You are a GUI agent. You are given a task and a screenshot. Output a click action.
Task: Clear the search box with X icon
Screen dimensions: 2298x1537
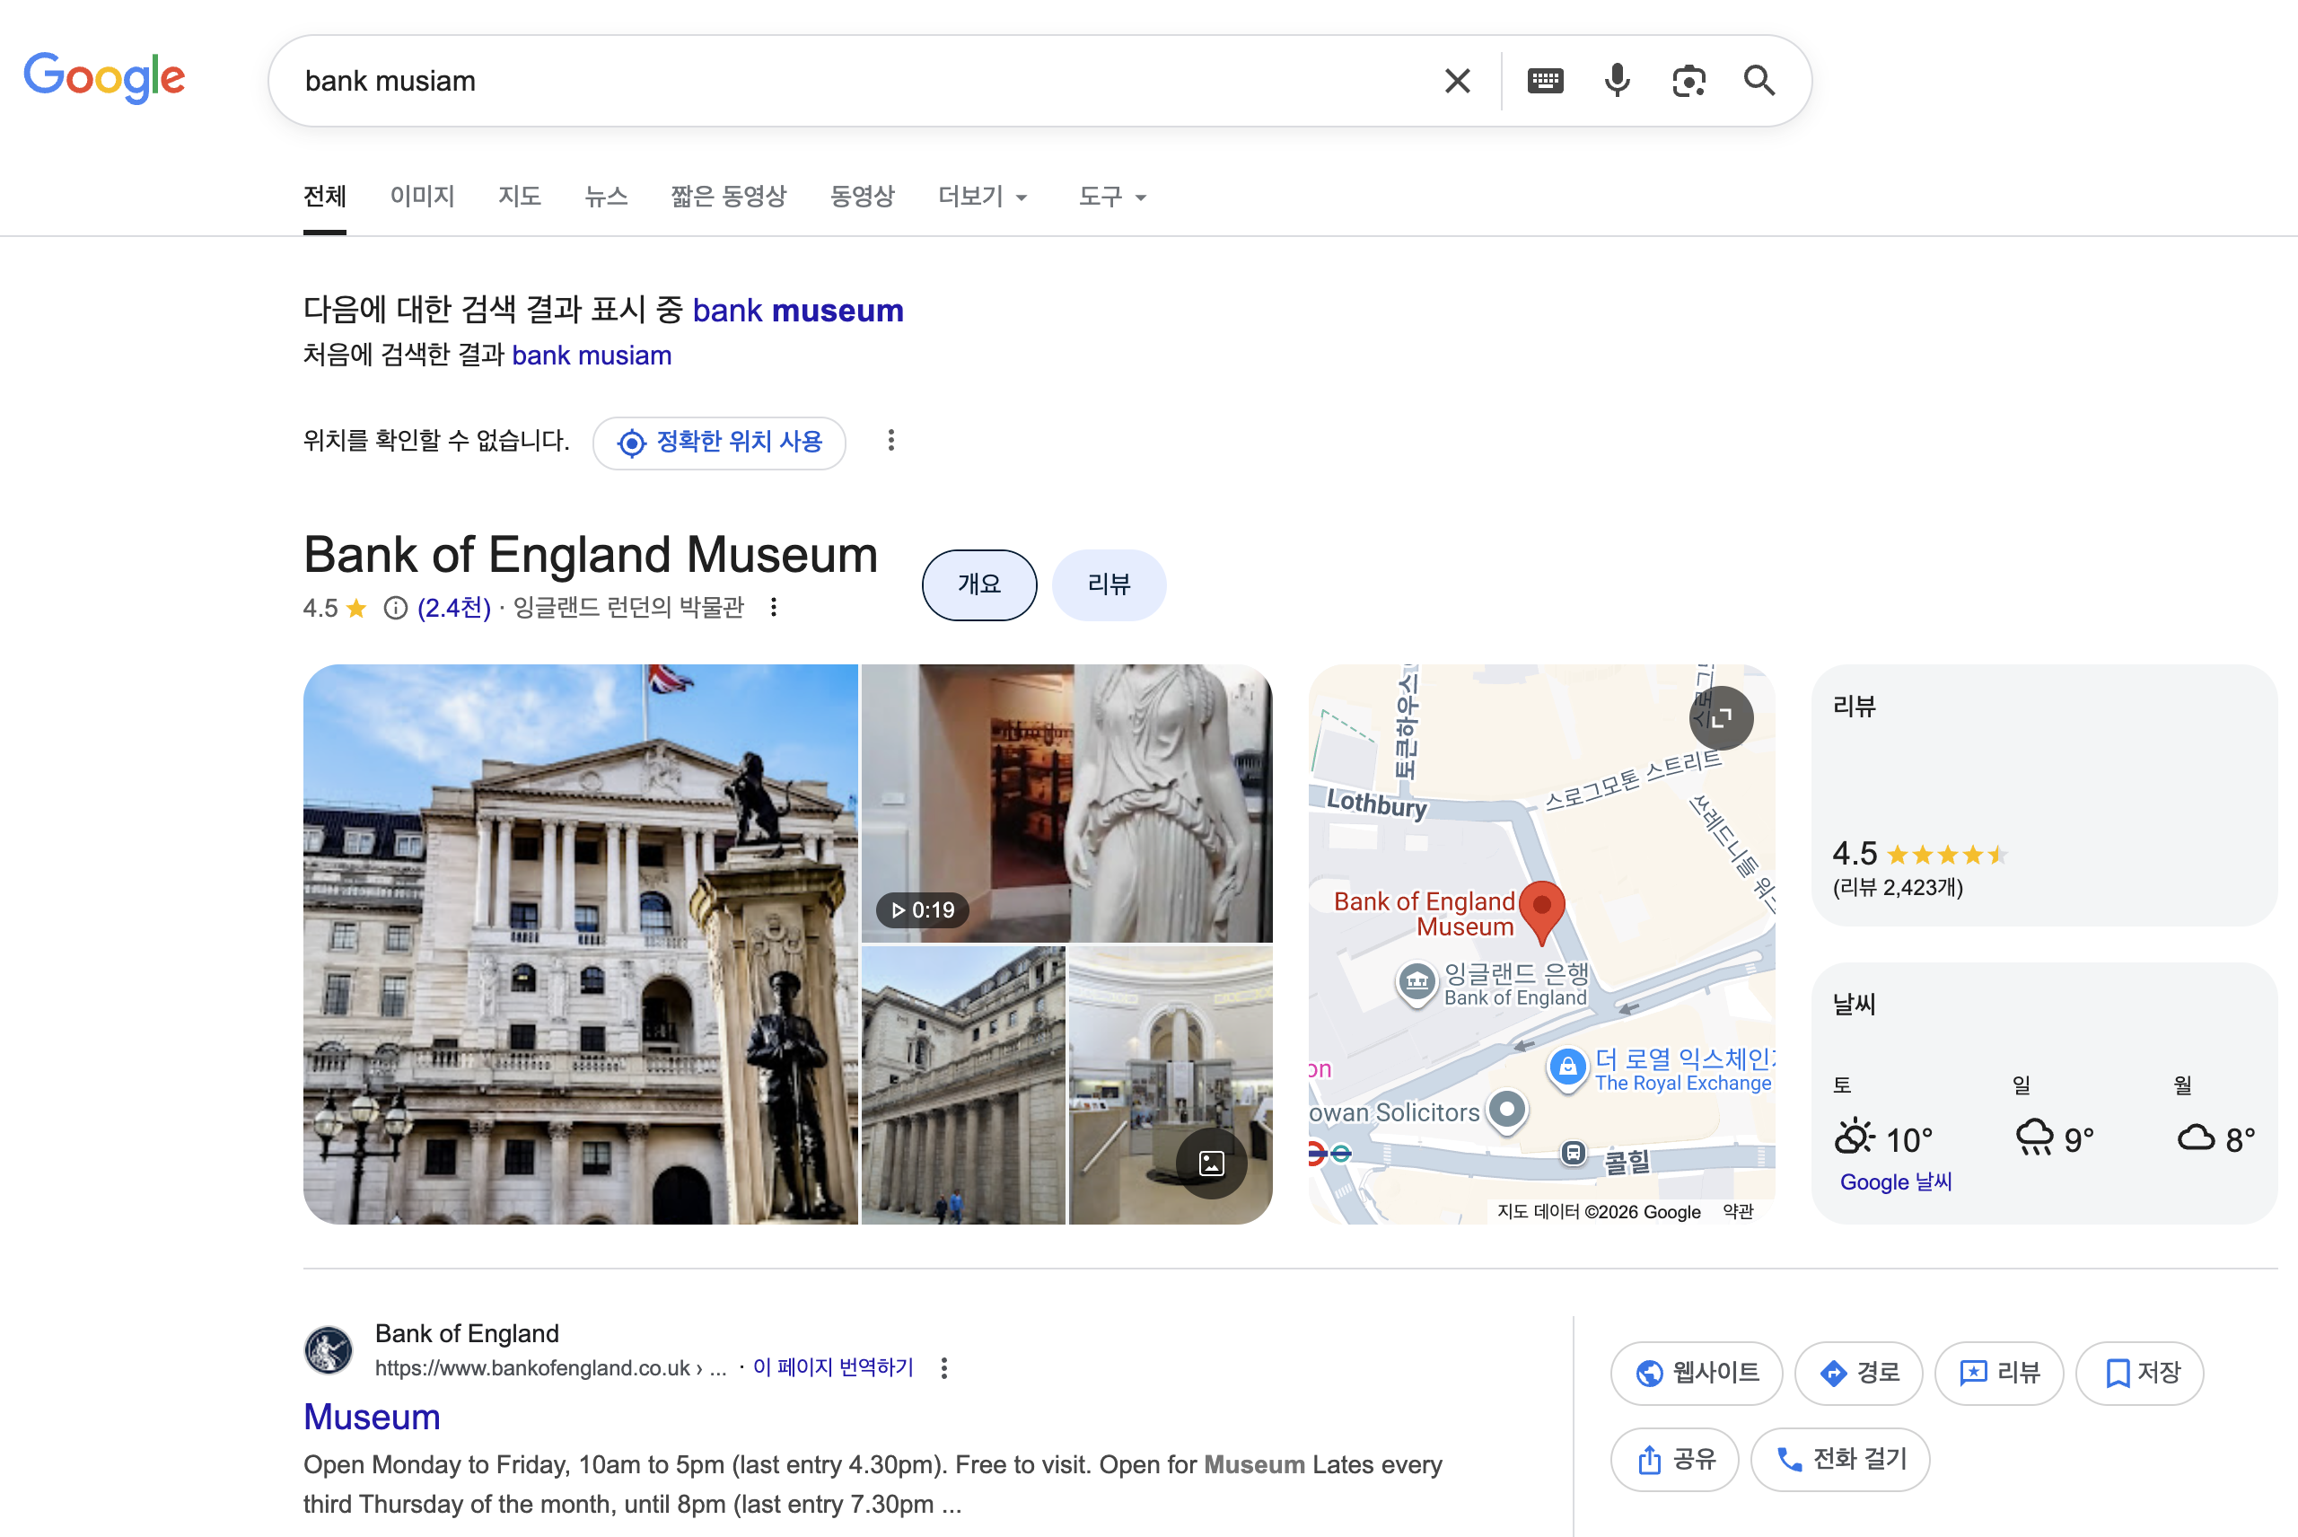tap(1457, 81)
